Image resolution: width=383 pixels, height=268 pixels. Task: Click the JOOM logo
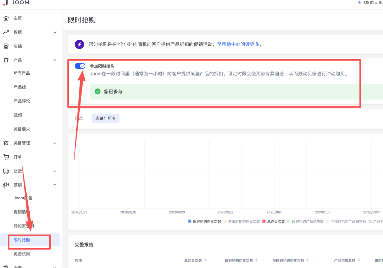[x=16, y=2]
